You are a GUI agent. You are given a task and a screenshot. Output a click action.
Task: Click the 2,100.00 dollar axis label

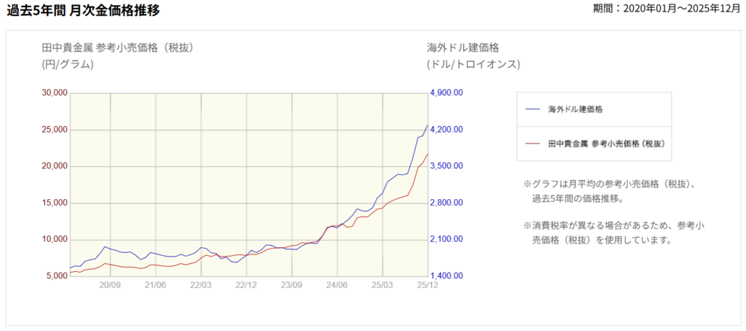click(447, 239)
